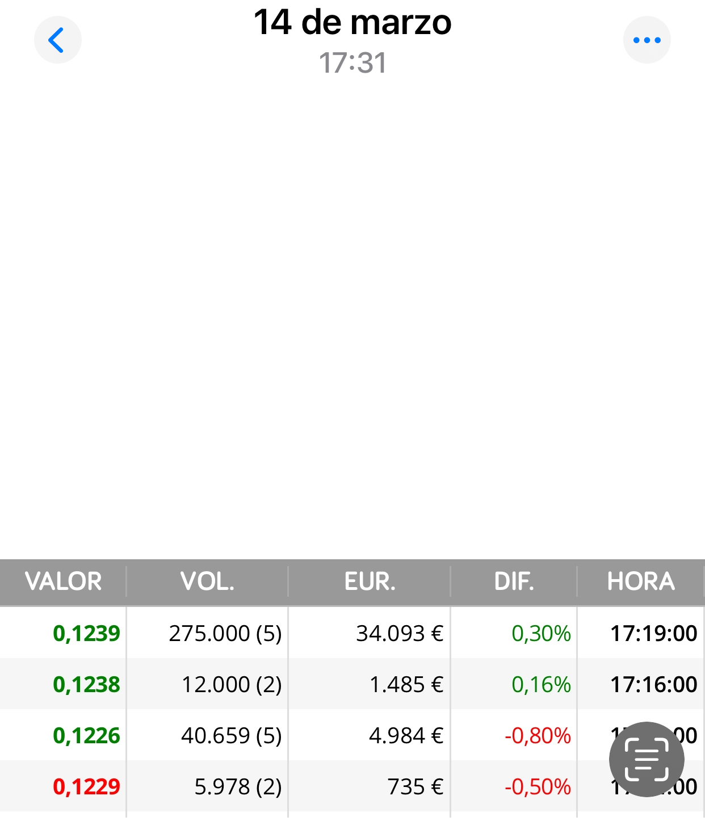This screenshot has height=825, width=705.
Task: Click the 17:19:00 time cell
Action: 654,634
